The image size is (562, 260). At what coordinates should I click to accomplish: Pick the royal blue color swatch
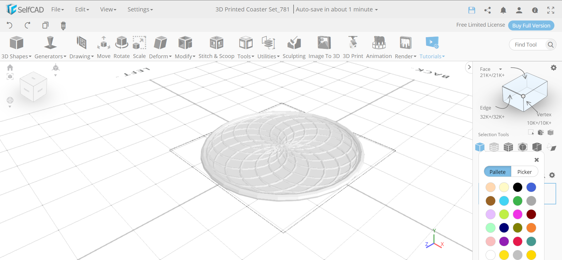tap(531, 187)
